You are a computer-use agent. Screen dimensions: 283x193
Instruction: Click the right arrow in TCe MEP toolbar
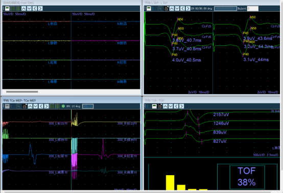[x=46, y=106]
